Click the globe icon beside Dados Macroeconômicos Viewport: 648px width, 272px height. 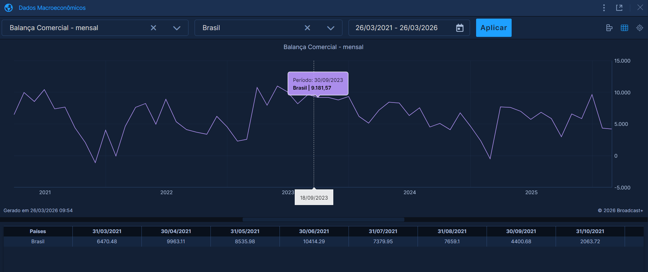(x=8, y=8)
